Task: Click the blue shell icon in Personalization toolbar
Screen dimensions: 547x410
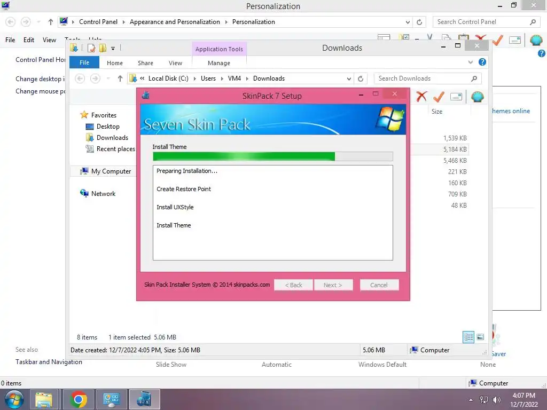Action: tap(536, 40)
